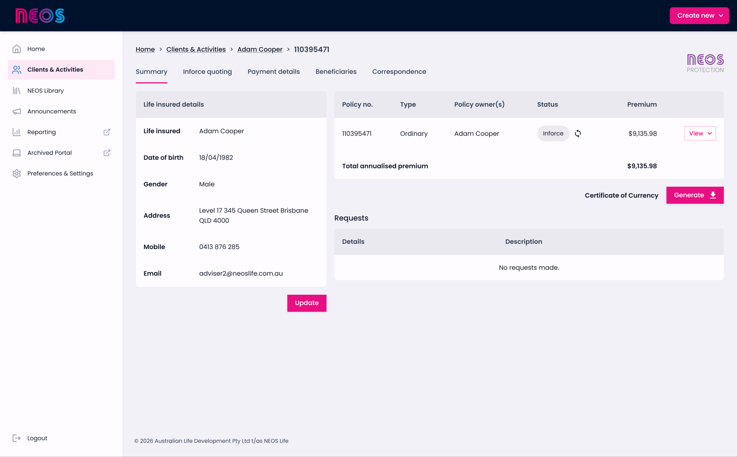Click the Home house icon in sidebar
737x457 pixels.
(x=17, y=49)
